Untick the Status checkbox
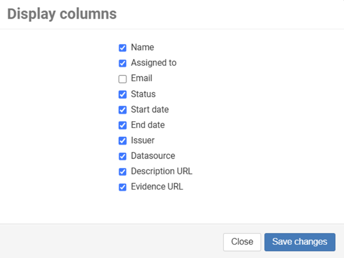Viewport: 344px width, 258px height. 123,95
